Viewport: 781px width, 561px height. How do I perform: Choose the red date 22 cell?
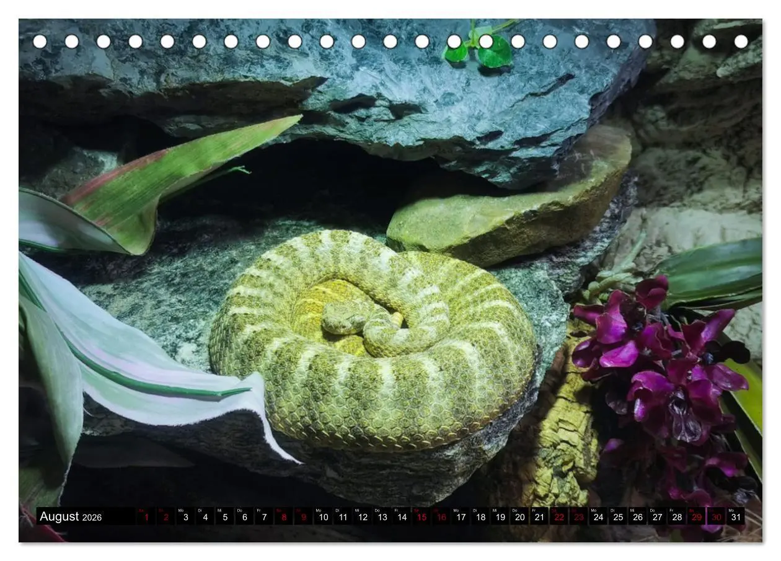559,516
